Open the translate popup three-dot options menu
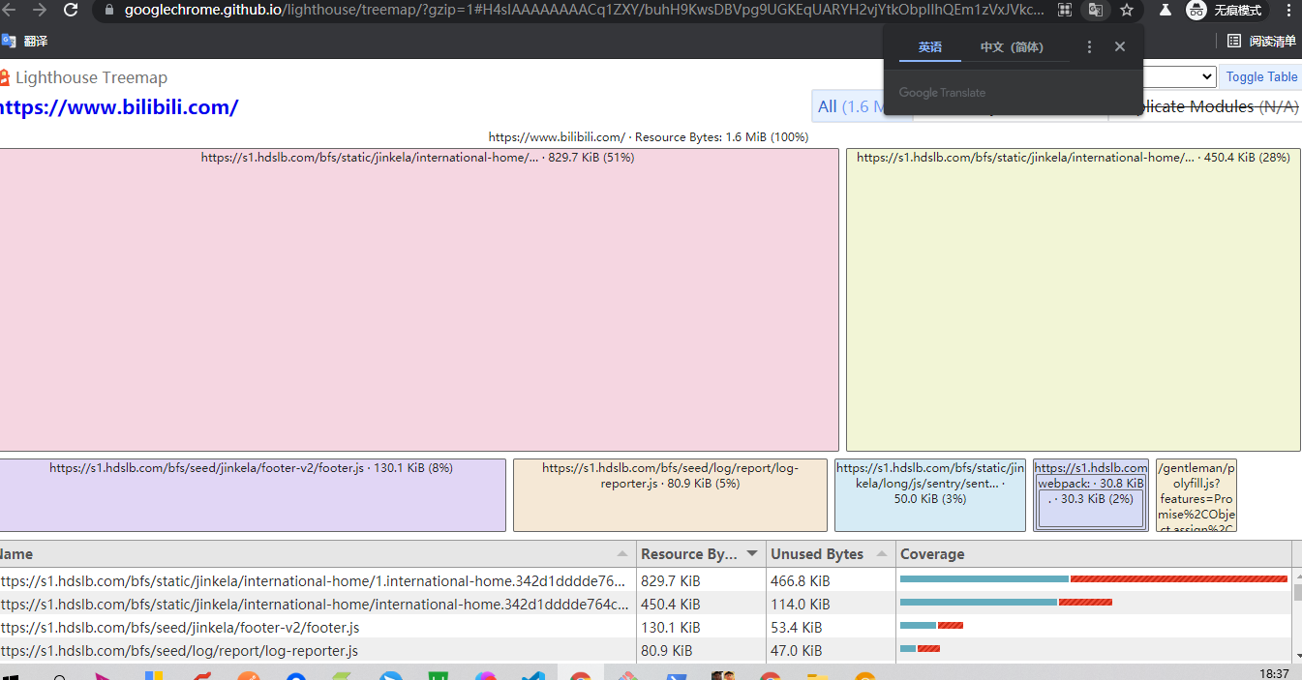 pyautogui.click(x=1089, y=46)
